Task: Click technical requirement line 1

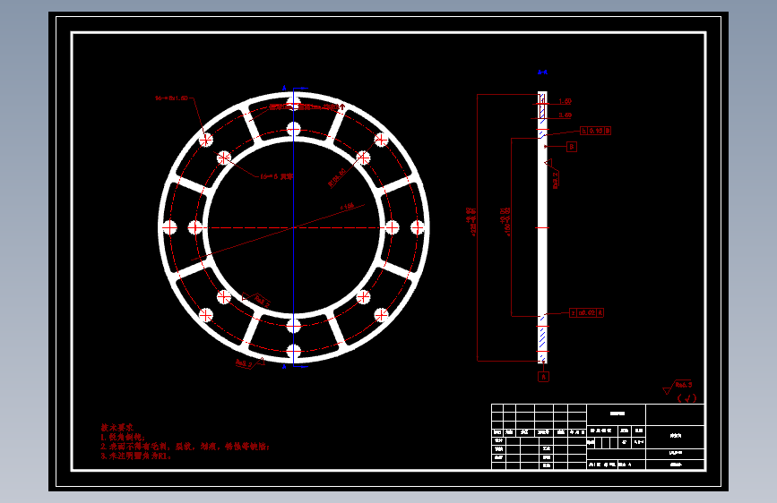Action: pyautogui.click(x=123, y=437)
